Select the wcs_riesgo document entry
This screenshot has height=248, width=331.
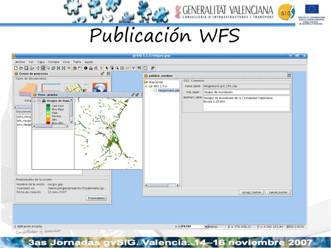click(x=24, y=125)
